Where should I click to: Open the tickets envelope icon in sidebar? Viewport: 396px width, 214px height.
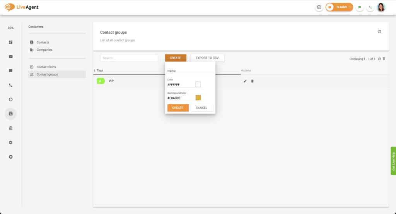pyautogui.click(x=11, y=56)
